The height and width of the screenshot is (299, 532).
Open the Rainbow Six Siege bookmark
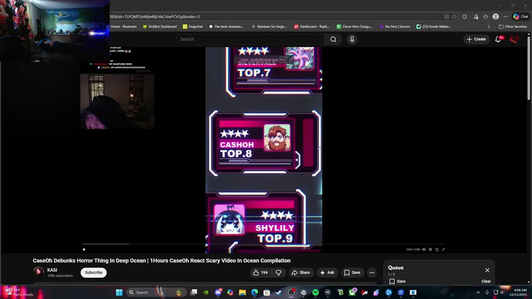coord(269,27)
